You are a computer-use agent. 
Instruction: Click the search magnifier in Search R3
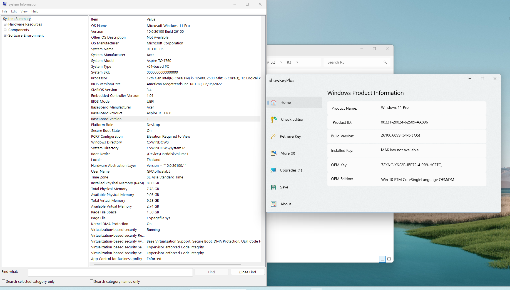click(385, 62)
